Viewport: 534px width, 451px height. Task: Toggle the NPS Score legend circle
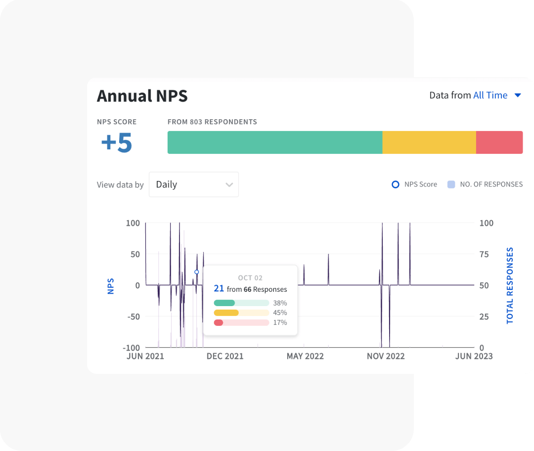tap(395, 184)
